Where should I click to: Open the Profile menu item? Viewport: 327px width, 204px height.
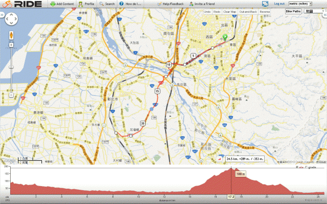pyautogui.click(x=86, y=4)
